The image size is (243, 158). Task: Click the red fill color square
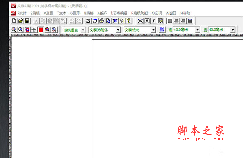click(41, 29)
